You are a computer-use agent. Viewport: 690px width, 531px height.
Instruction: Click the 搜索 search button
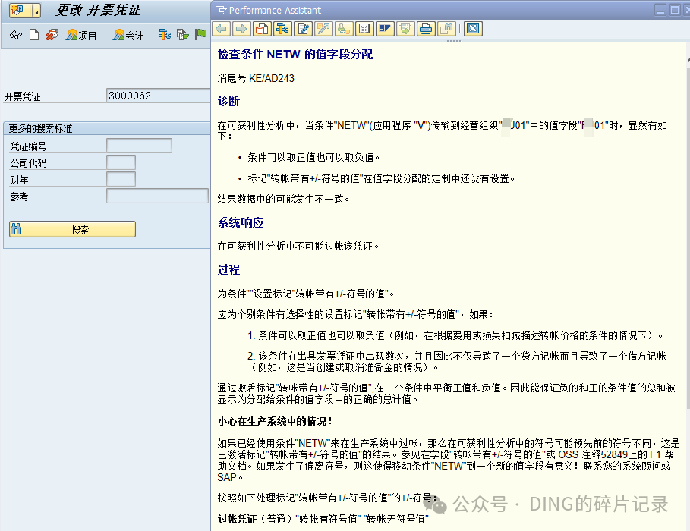[x=72, y=229]
